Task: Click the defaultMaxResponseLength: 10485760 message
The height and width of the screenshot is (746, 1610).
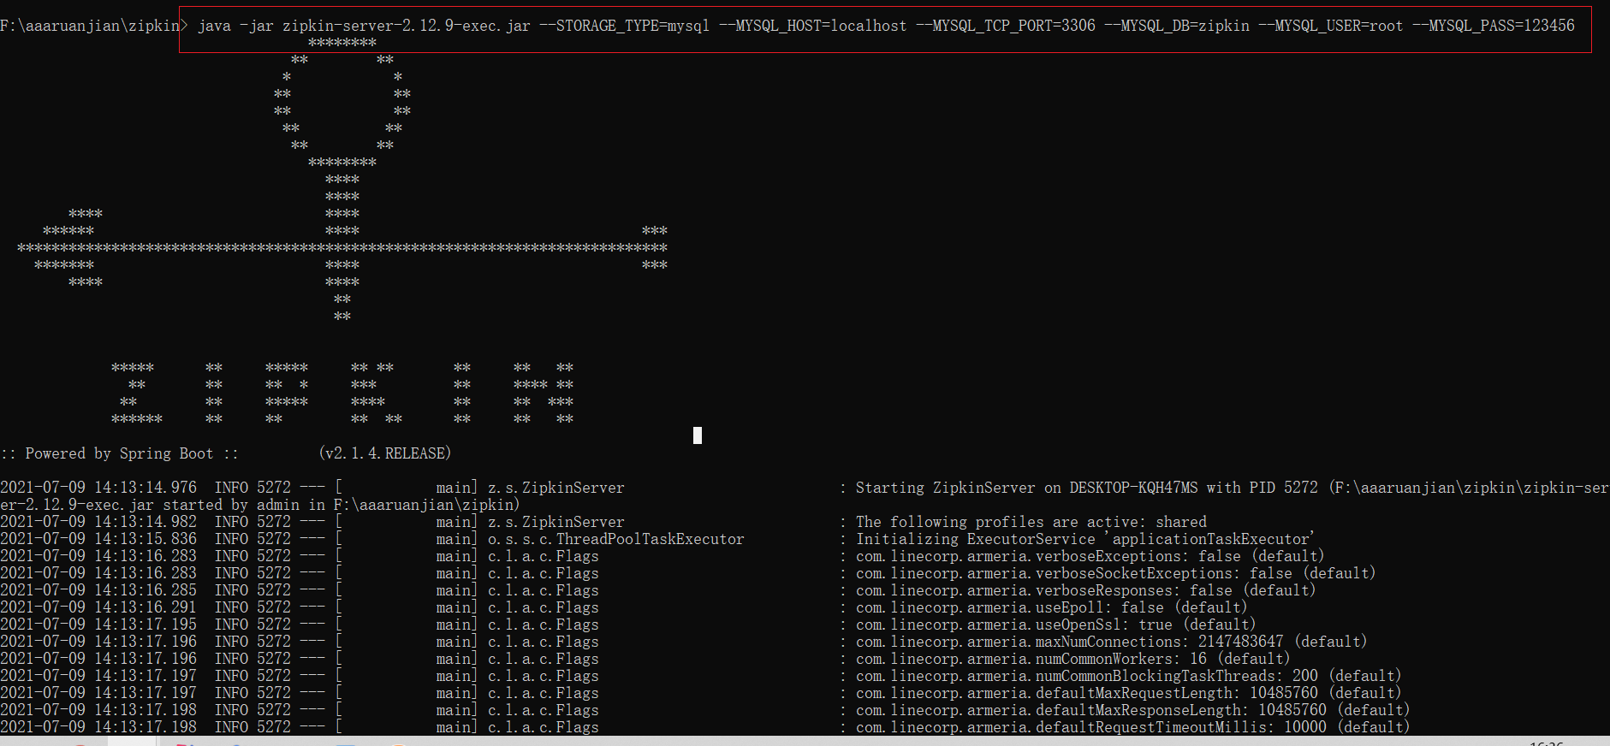Action: tap(1133, 710)
